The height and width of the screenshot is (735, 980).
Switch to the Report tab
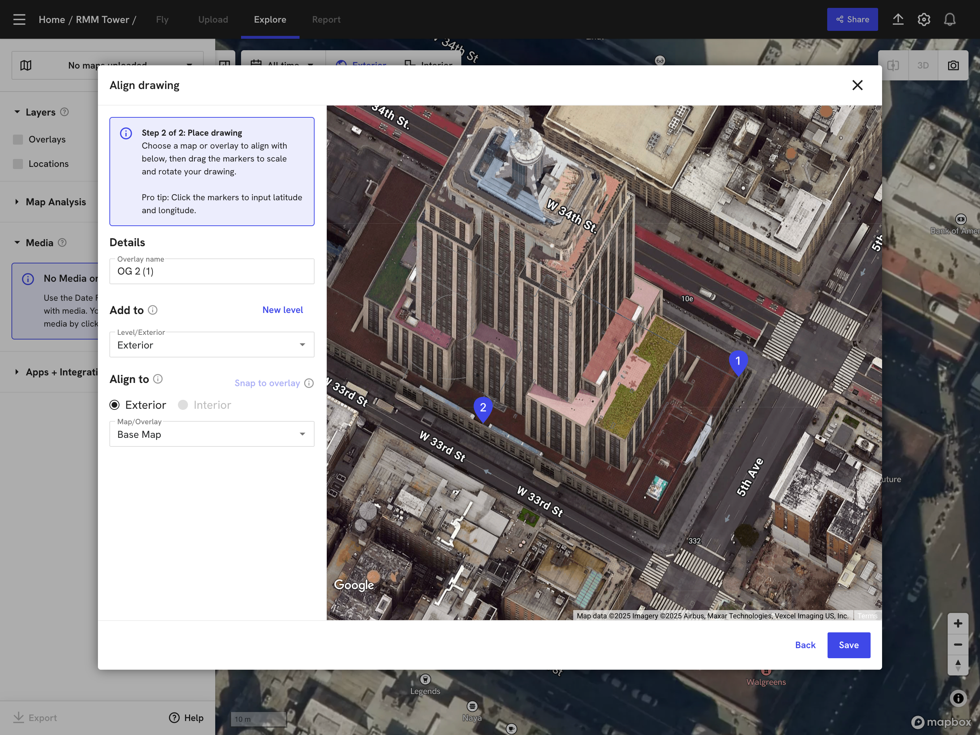coord(326,19)
